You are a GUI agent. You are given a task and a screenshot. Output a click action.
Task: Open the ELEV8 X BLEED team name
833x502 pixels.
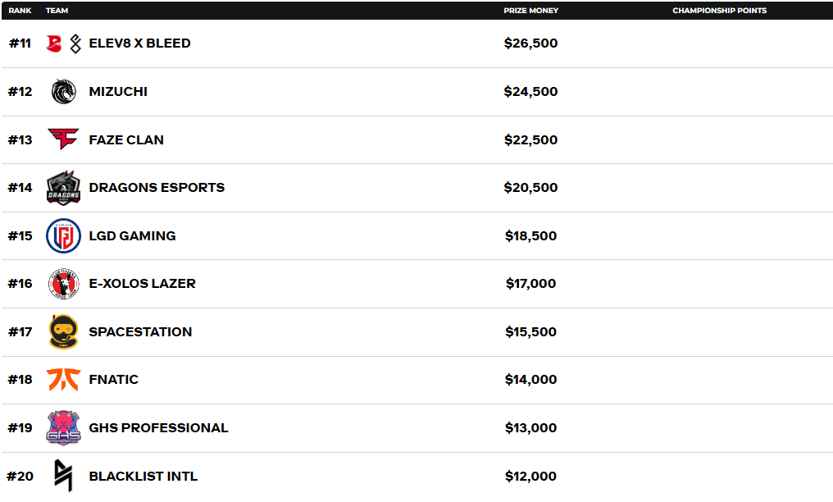tap(139, 43)
